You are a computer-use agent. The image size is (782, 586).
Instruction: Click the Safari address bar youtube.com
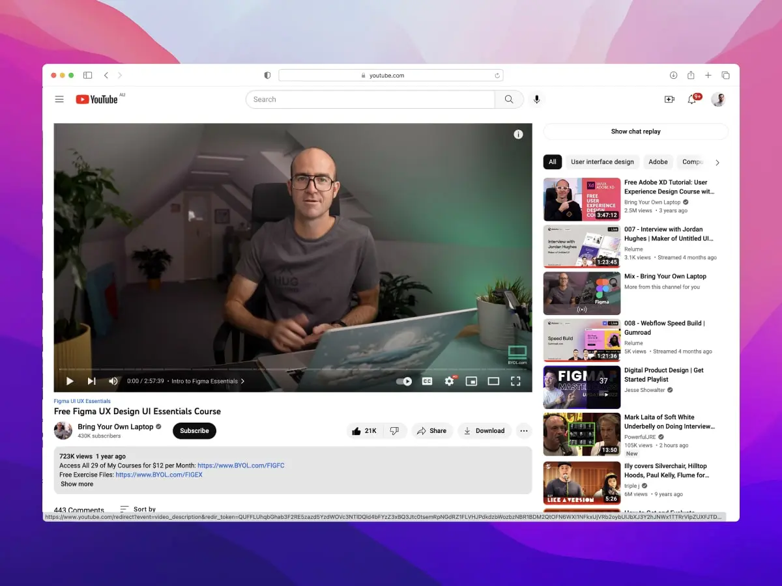390,76
